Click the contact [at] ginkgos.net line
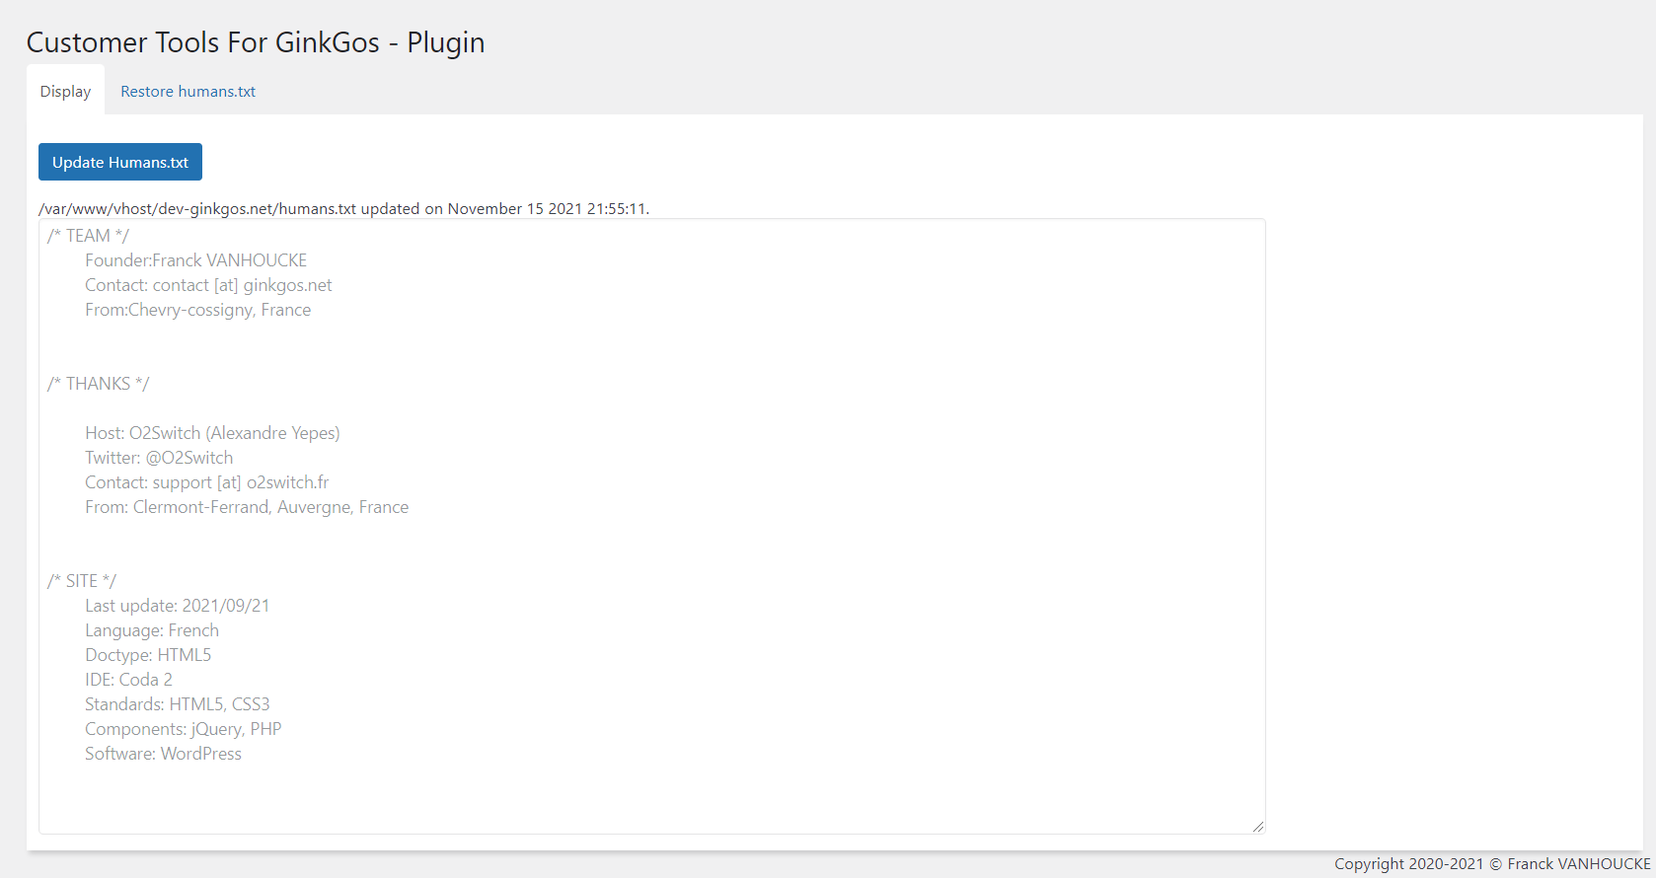This screenshot has width=1656, height=878. pos(208,285)
